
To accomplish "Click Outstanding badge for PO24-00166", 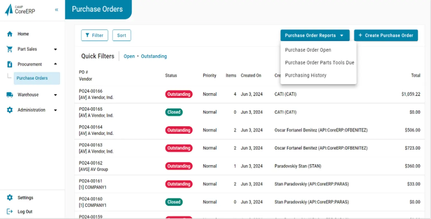I will tap(179, 94).
